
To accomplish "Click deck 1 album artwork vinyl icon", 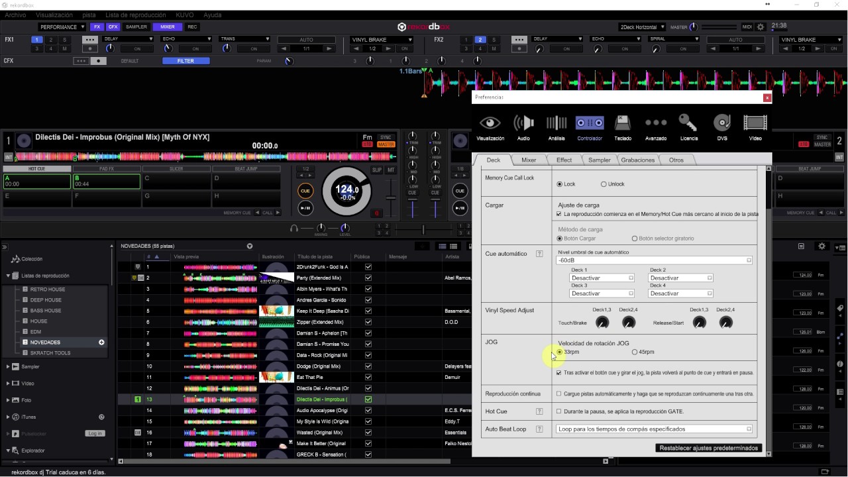I will coord(24,140).
